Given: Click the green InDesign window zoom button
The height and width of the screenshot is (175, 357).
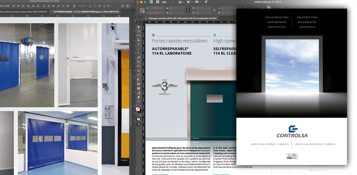Looking at the screenshot, I should pyautogui.click(x=145, y=2).
